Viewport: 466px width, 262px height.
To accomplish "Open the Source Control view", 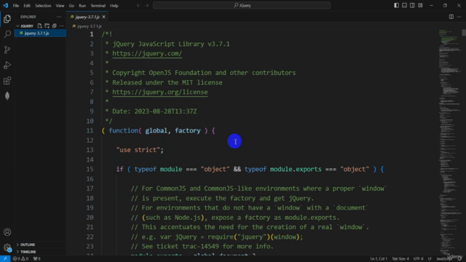I will [x=7, y=49].
